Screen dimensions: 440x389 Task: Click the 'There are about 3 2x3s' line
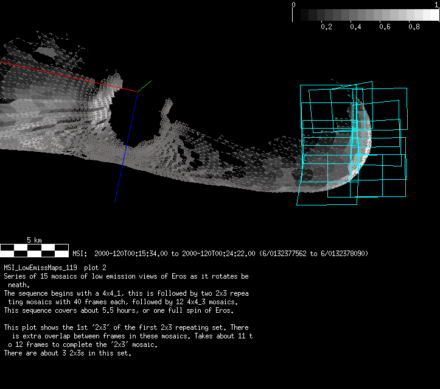point(67,353)
